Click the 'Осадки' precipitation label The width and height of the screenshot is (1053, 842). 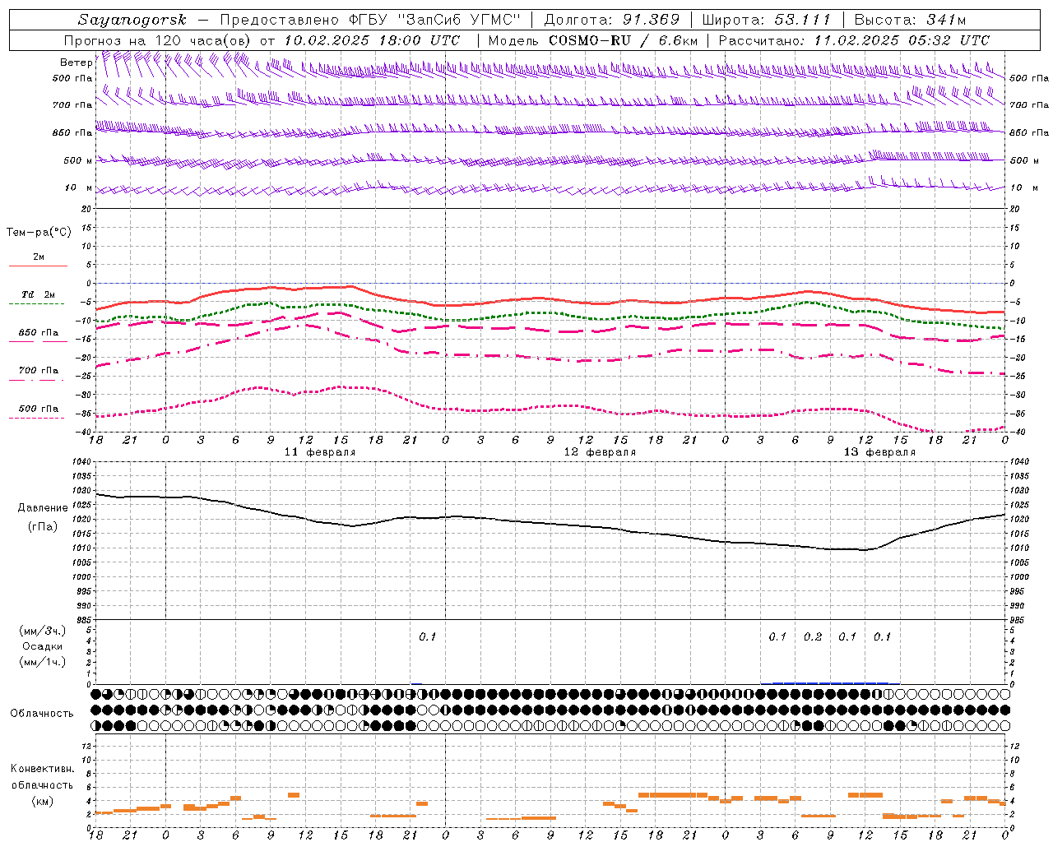(x=43, y=646)
